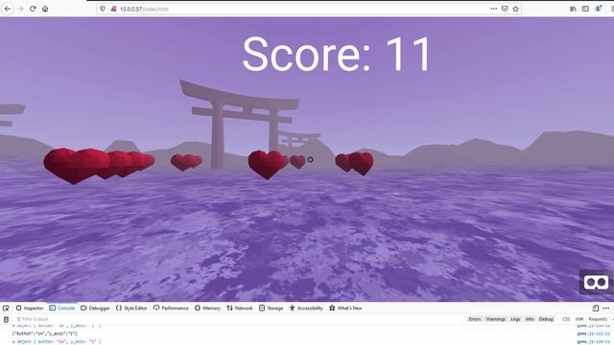Screen dimensions: 614x345
Task: Switch to the Inspector tab
Action: 30,309
